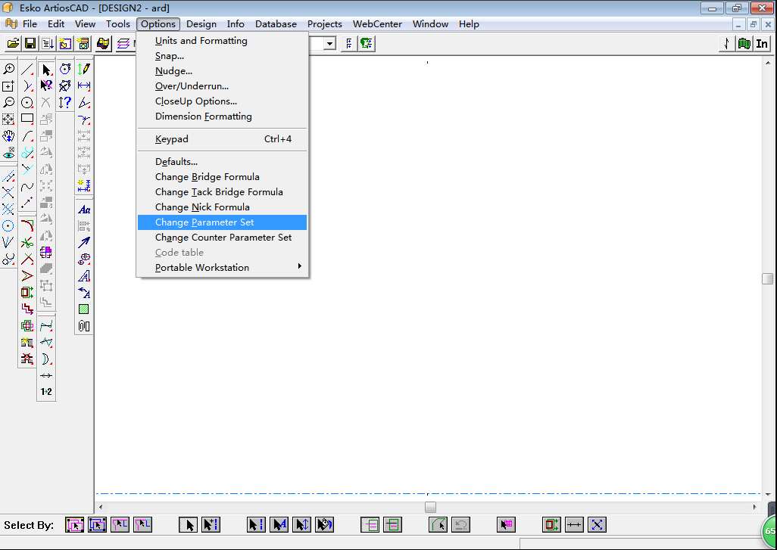Select the outlined letter A text tool
The width and height of the screenshot is (777, 550).
tap(84, 275)
